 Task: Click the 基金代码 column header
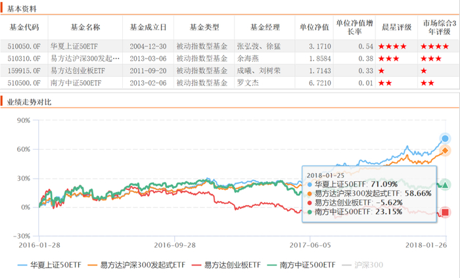coord(24,27)
